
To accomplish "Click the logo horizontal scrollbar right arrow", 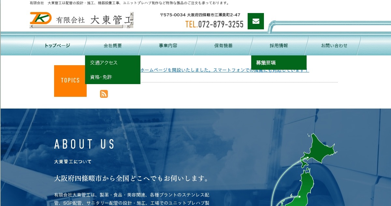I will coord(128,27).
